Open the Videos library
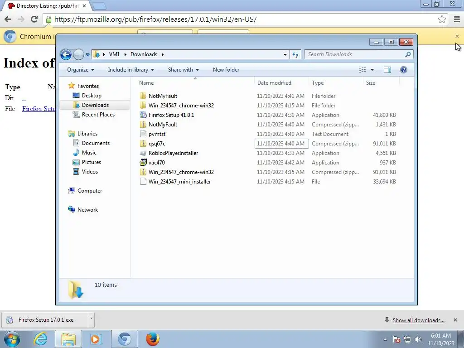 coord(90,172)
